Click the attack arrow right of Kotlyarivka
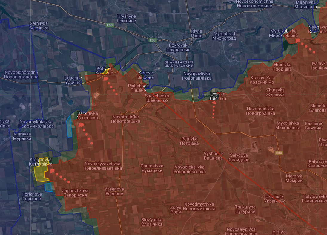Viewport: 327px width, 235px height. [x=60, y=176]
